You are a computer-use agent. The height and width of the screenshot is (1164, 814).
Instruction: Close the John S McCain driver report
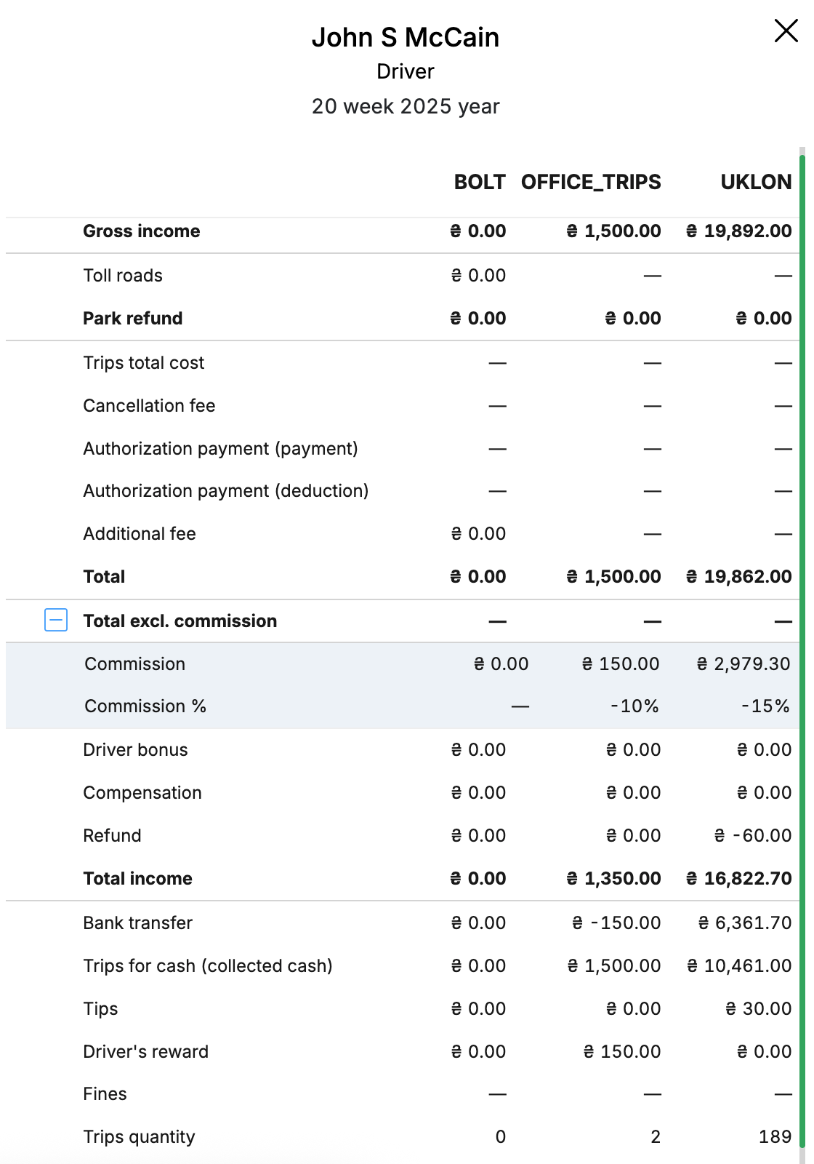pos(786,31)
